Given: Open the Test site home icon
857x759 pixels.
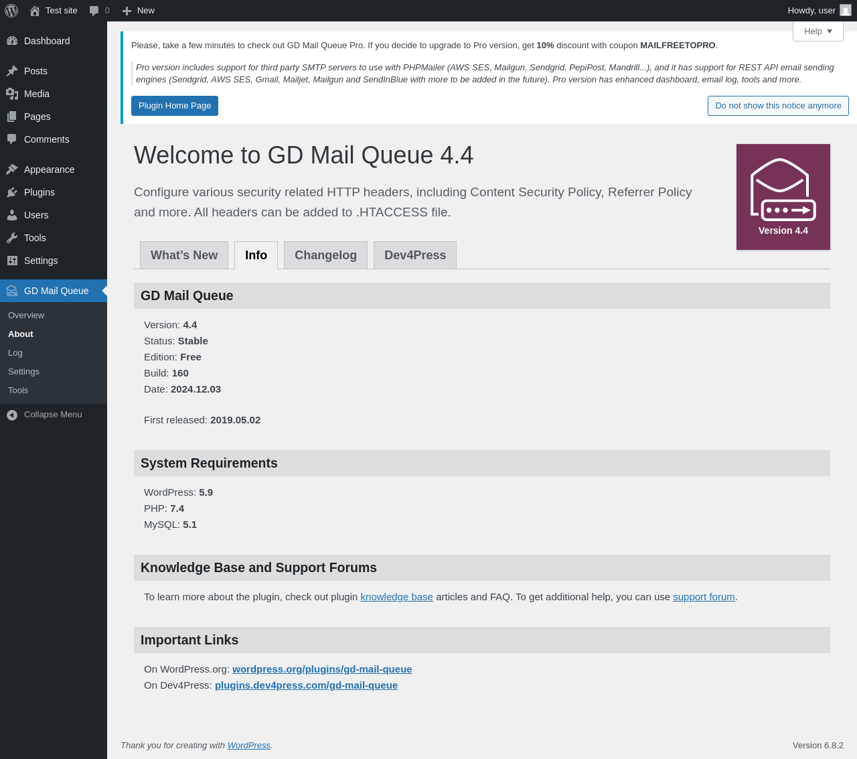Looking at the screenshot, I should point(35,11).
